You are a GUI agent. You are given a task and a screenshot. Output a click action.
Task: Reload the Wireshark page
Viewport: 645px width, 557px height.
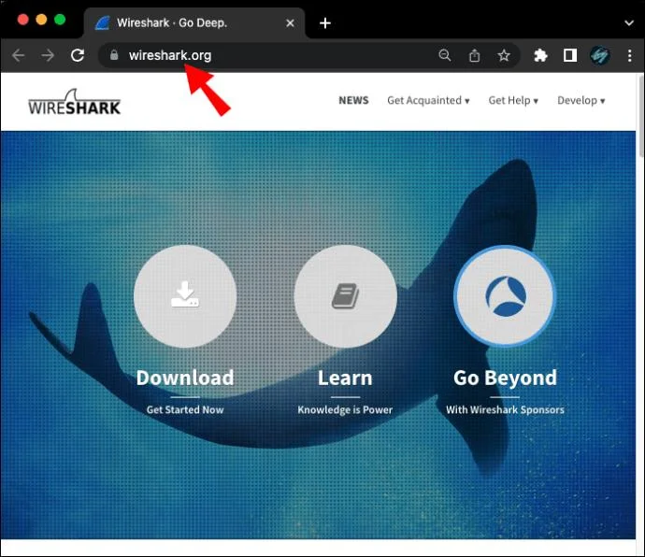(x=78, y=55)
